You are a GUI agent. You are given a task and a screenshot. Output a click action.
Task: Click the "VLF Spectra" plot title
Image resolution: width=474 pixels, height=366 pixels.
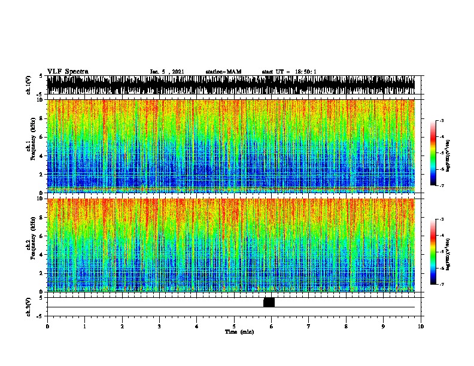[68, 72]
